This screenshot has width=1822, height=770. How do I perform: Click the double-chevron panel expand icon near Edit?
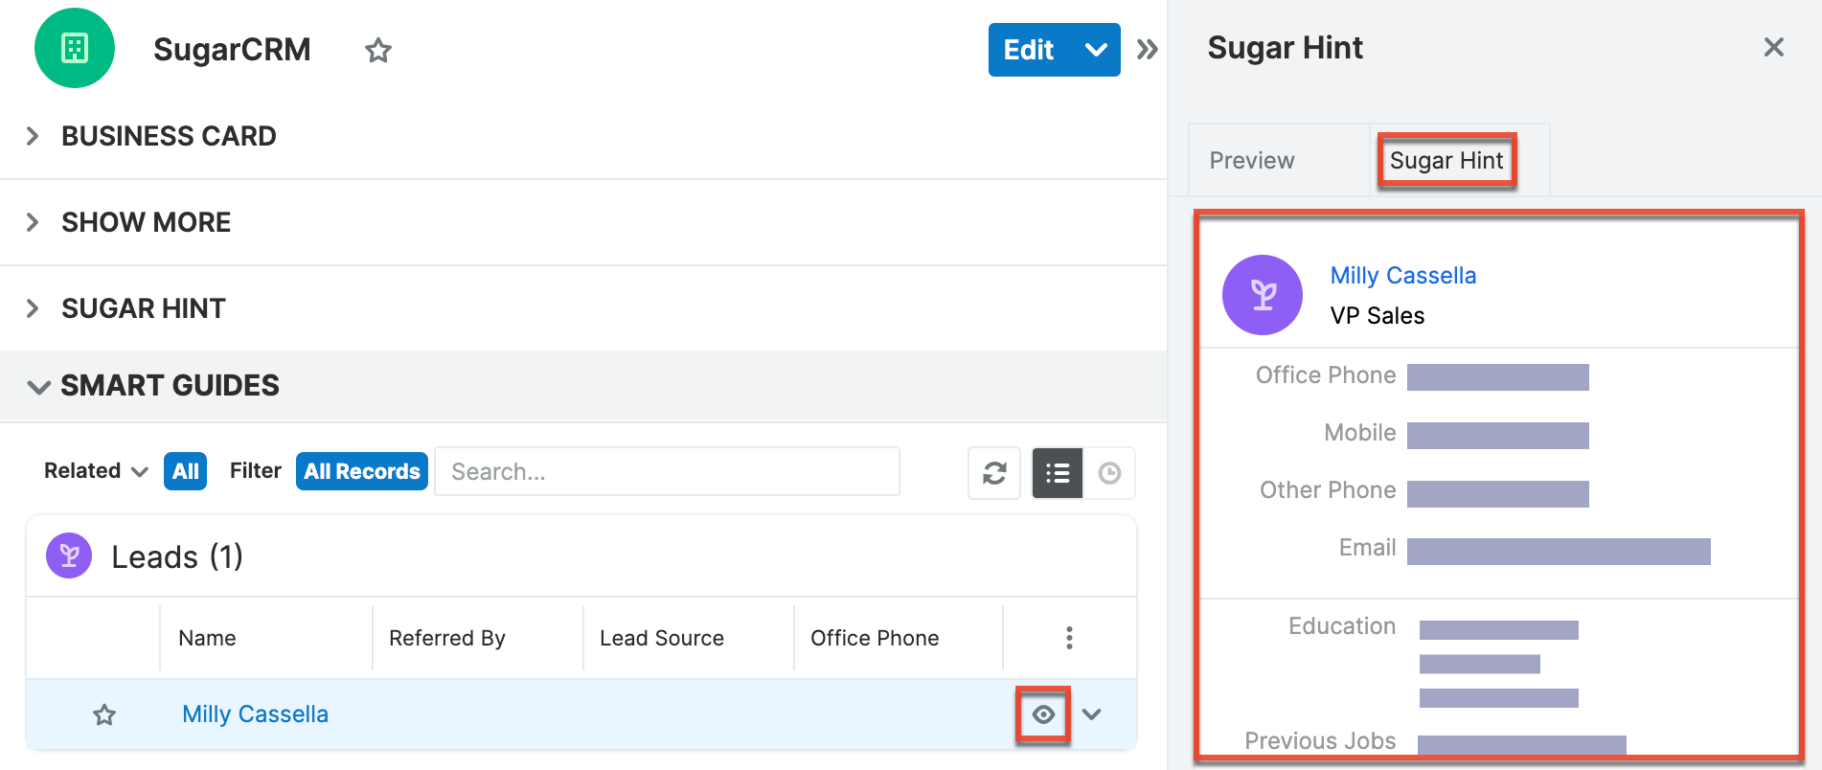click(1147, 49)
